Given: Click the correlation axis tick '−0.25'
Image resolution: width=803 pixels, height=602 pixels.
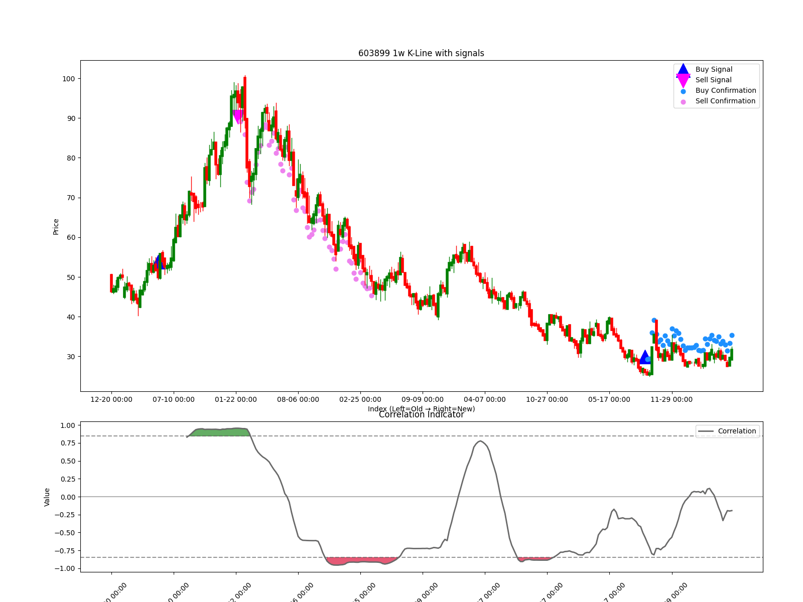Looking at the screenshot, I should pyautogui.click(x=65, y=515).
